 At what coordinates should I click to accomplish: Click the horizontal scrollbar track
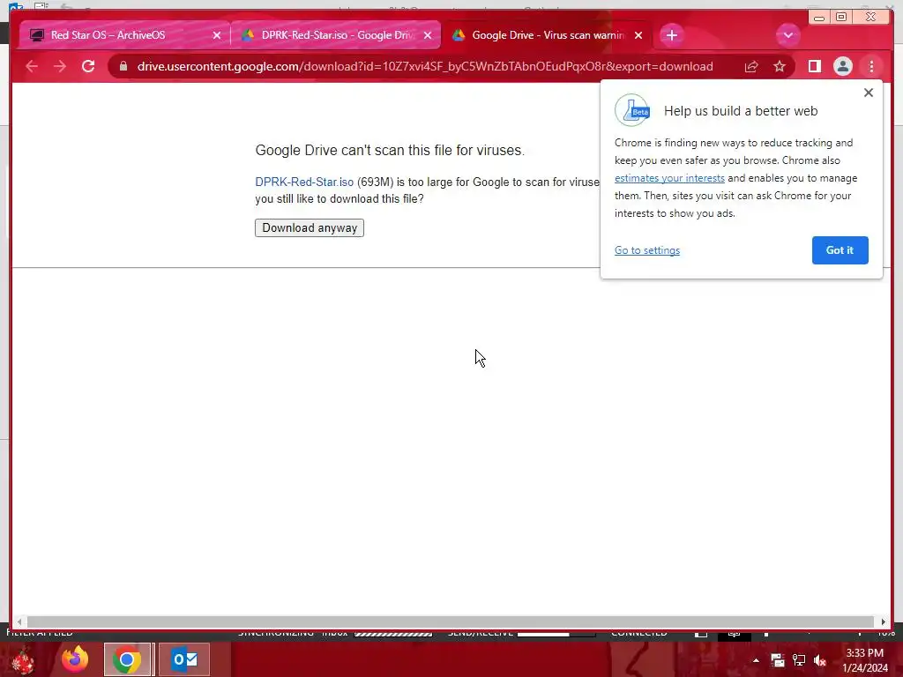pos(450,621)
